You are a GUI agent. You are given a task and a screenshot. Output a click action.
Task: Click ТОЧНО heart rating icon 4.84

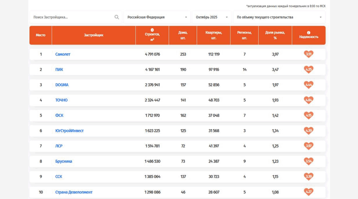tap(308, 100)
